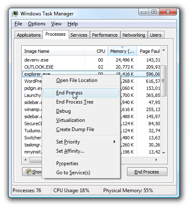This screenshot has width=189, height=208.
Task: Switch to the Users tab
Action: click(x=156, y=35)
